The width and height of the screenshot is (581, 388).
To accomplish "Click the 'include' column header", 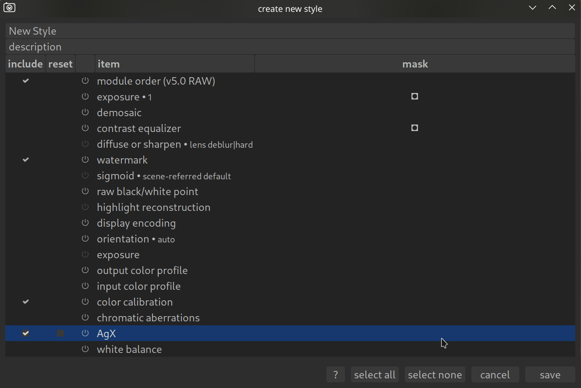I will point(25,64).
